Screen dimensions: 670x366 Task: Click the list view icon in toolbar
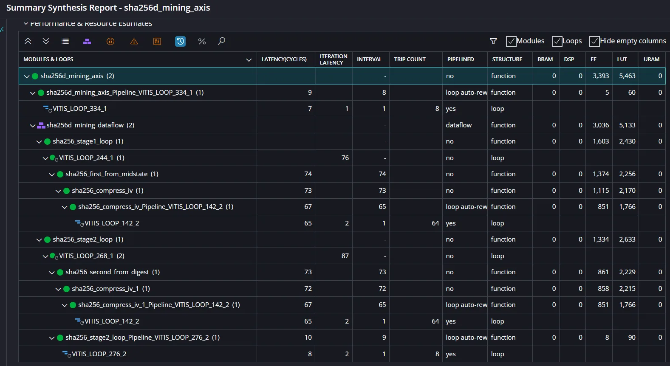(65, 41)
